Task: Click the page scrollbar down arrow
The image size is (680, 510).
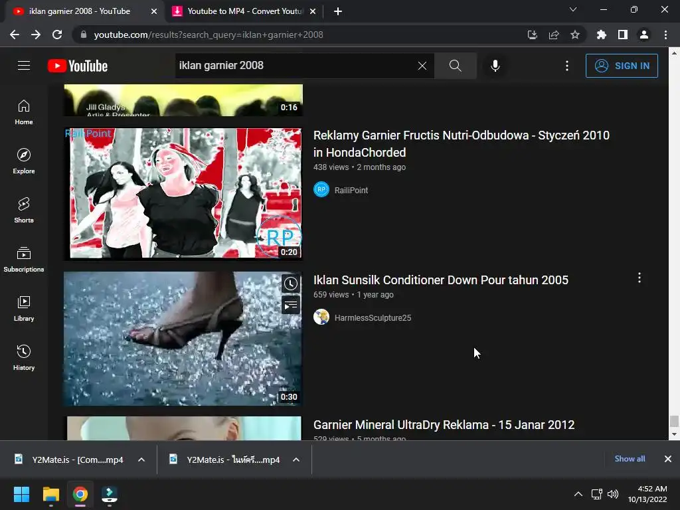Action: click(x=675, y=434)
